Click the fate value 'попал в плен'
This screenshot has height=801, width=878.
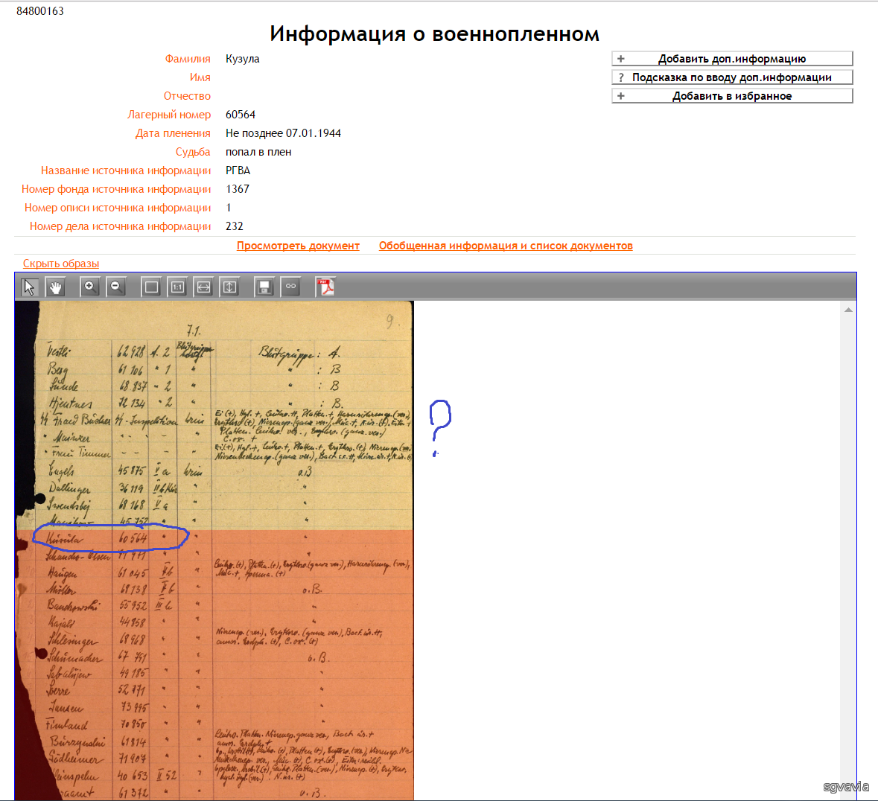[x=258, y=152]
